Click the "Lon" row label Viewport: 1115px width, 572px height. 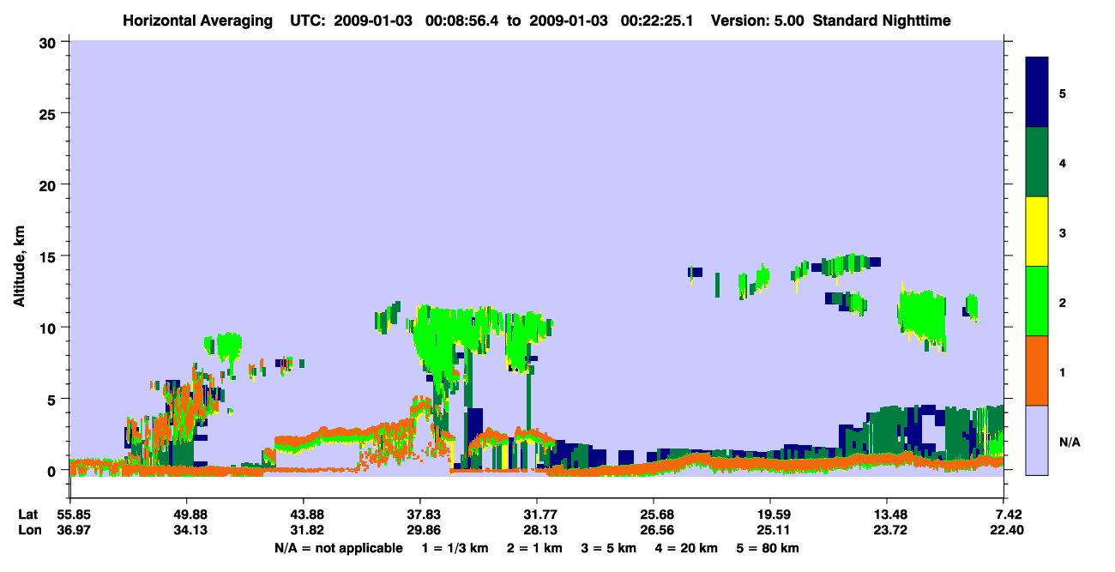pyautogui.click(x=28, y=530)
